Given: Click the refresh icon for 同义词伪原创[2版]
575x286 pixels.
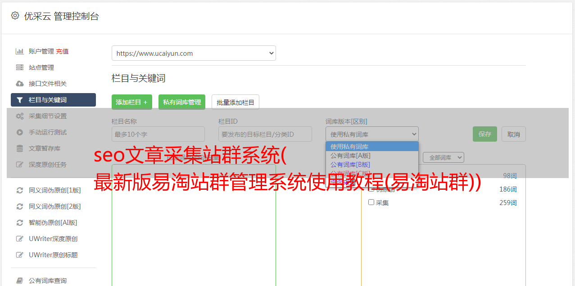Looking at the screenshot, I should click(x=20, y=206).
